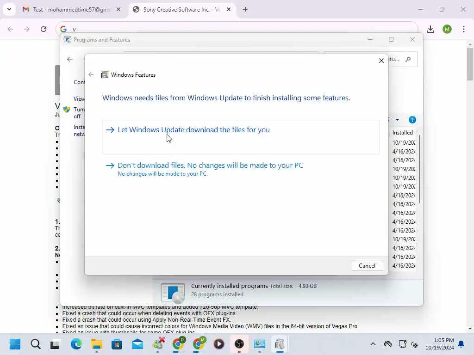This screenshot has width=474, height=355.
Task: Click Cancel in Windows Features dialog
Action: click(x=367, y=266)
